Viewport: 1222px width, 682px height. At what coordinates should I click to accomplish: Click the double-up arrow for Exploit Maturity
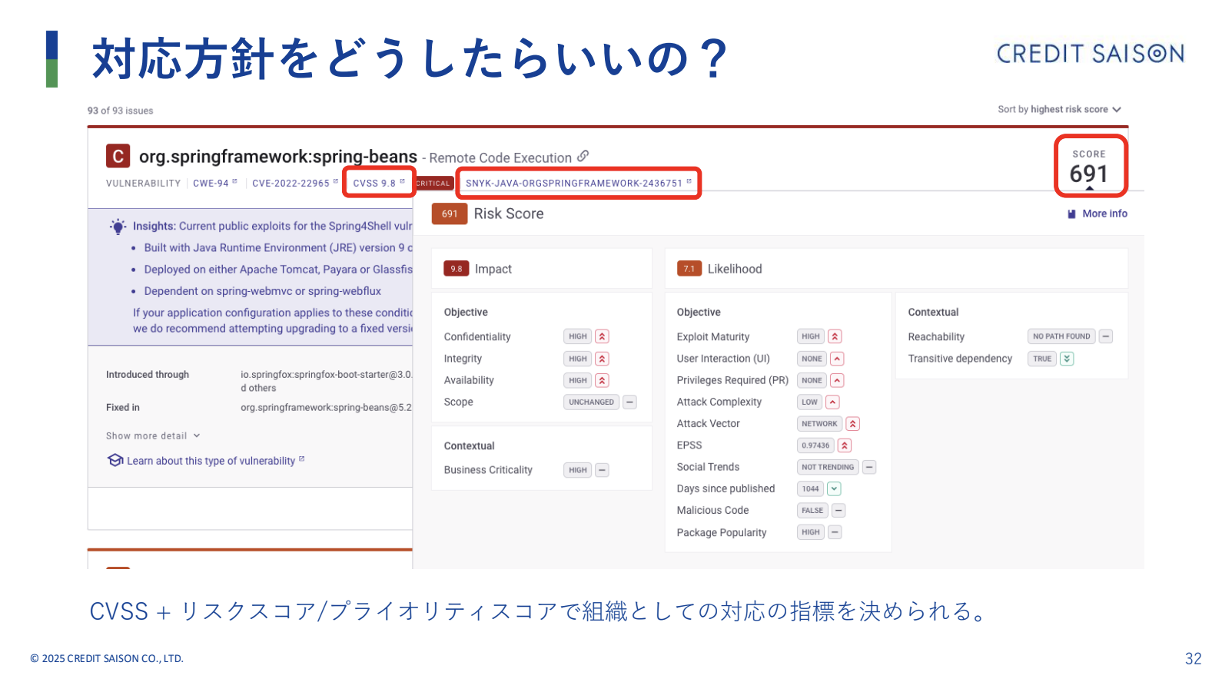(x=835, y=336)
